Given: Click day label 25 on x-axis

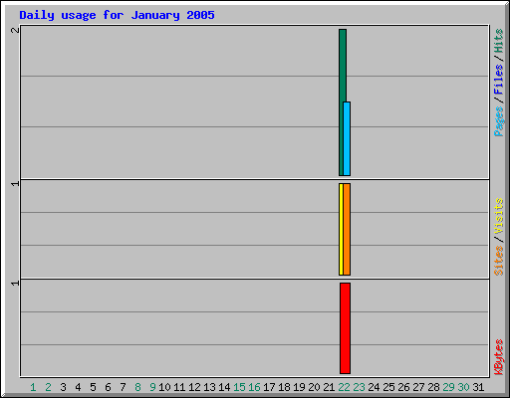Looking at the screenshot, I should (x=388, y=387).
